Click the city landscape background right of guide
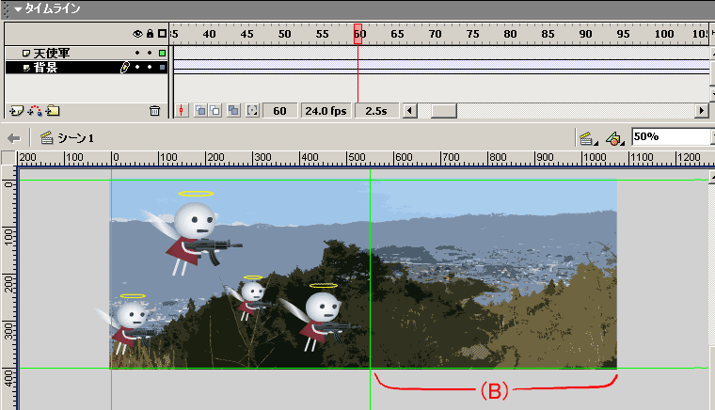The image size is (715, 410). pos(493,275)
